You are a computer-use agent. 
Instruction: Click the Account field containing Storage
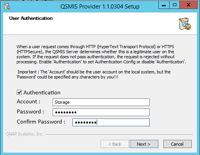tap(101, 102)
